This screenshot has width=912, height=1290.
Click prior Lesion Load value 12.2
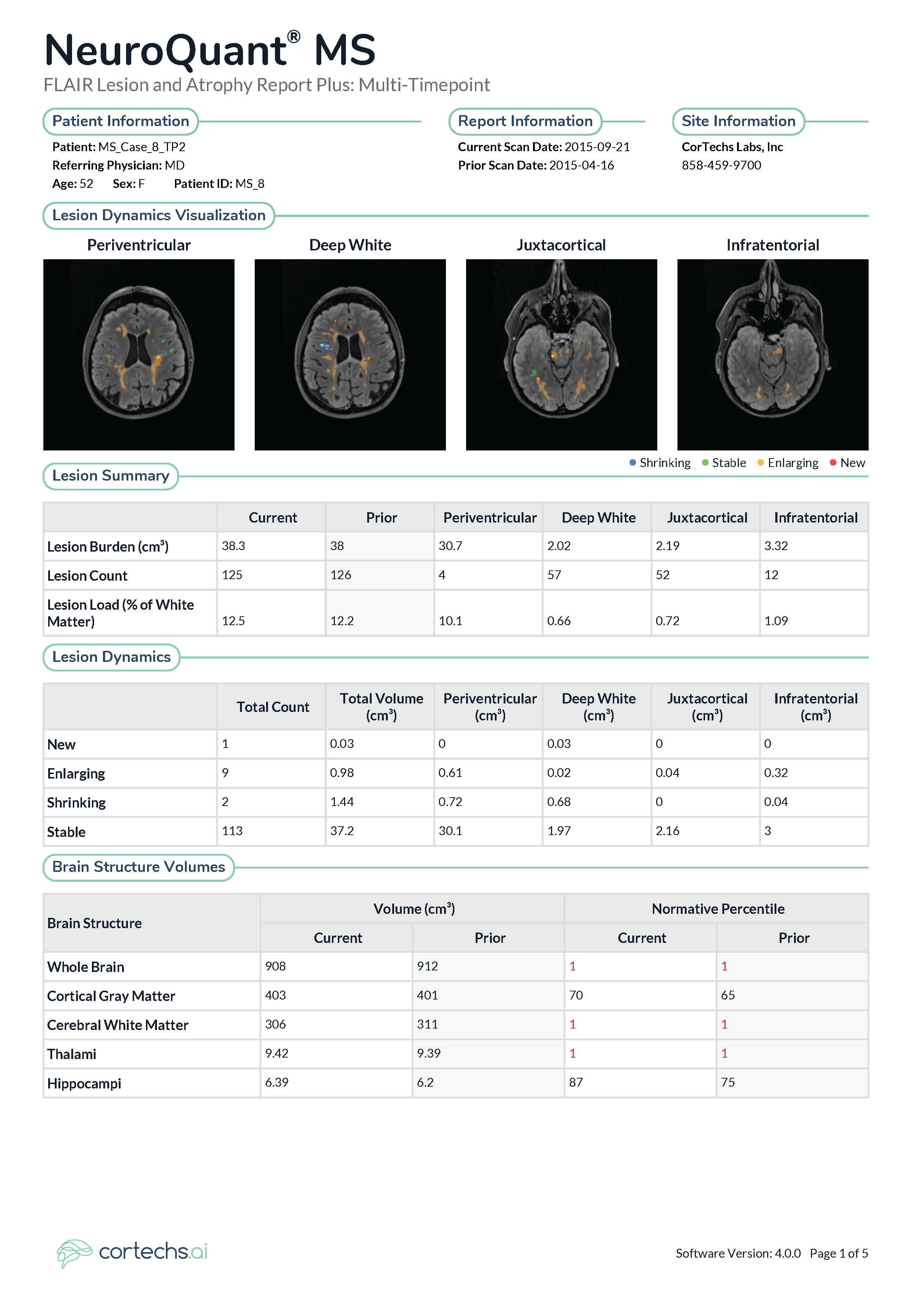point(342,621)
